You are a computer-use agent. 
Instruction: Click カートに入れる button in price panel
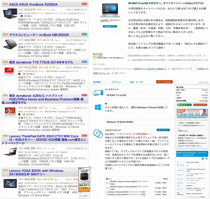click(x=200, y=105)
